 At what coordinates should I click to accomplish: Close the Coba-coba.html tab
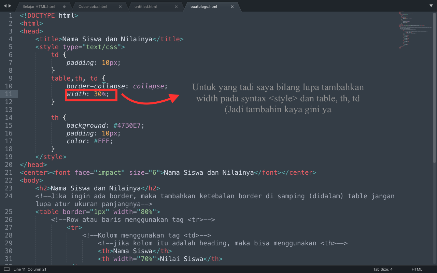pyautogui.click(x=120, y=6)
